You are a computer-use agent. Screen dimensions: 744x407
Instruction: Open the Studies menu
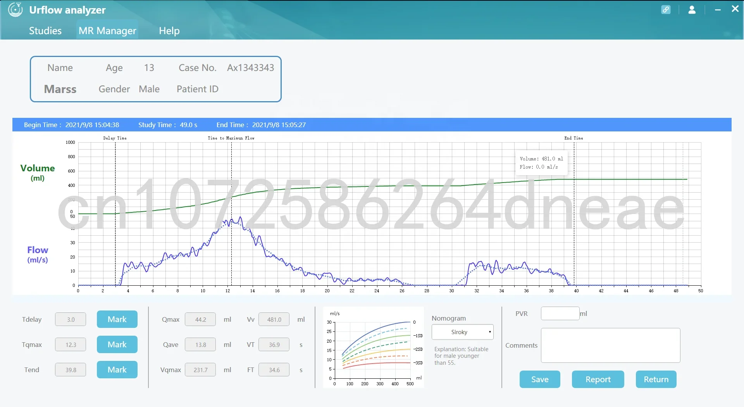pyautogui.click(x=45, y=31)
